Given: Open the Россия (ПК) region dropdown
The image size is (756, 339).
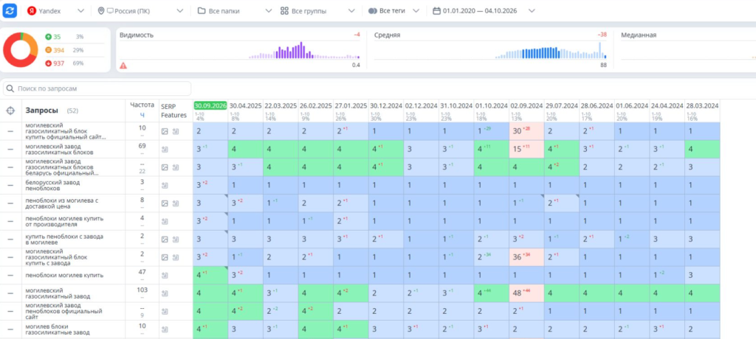Looking at the screenshot, I should pyautogui.click(x=140, y=10).
